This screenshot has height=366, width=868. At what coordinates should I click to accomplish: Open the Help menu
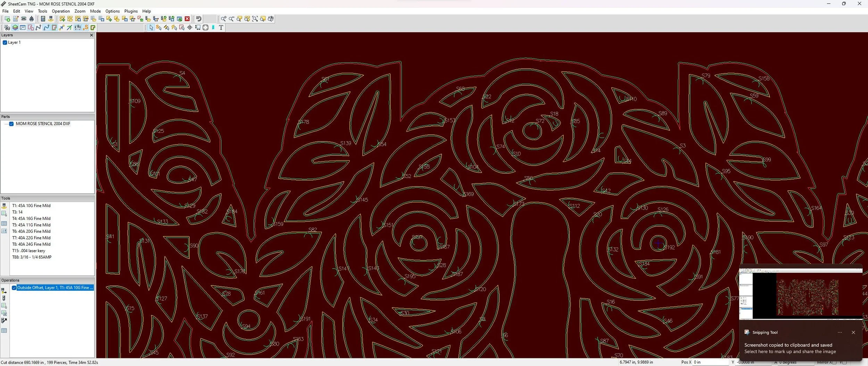[x=147, y=11]
